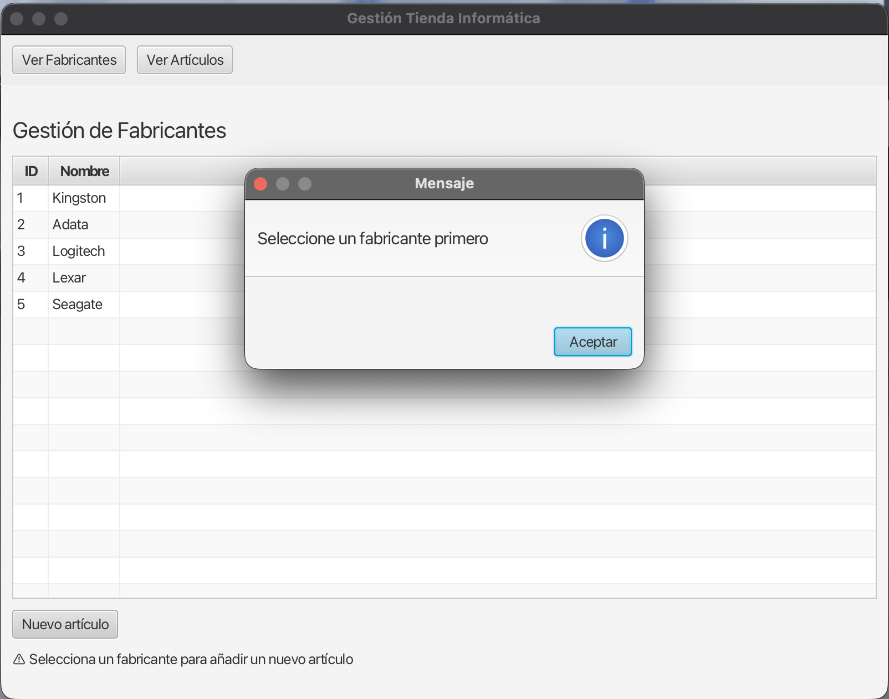The height and width of the screenshot is (699, 889).
Task: Click the Mensaje dialog title bar
Action: click(x=445, y=184)
